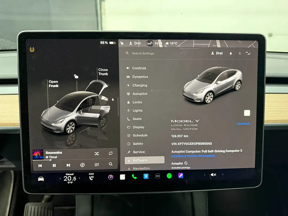Pause the Souvenirs track by Timal
Viewport: 288px width, 216px height.
pyautogui.click(x=54, y=165)
